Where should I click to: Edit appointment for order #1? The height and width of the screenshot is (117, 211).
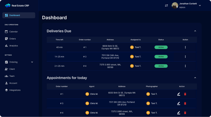179,94
